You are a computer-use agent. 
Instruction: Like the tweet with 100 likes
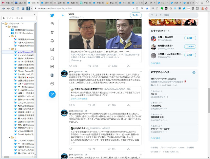click(109, 105)
